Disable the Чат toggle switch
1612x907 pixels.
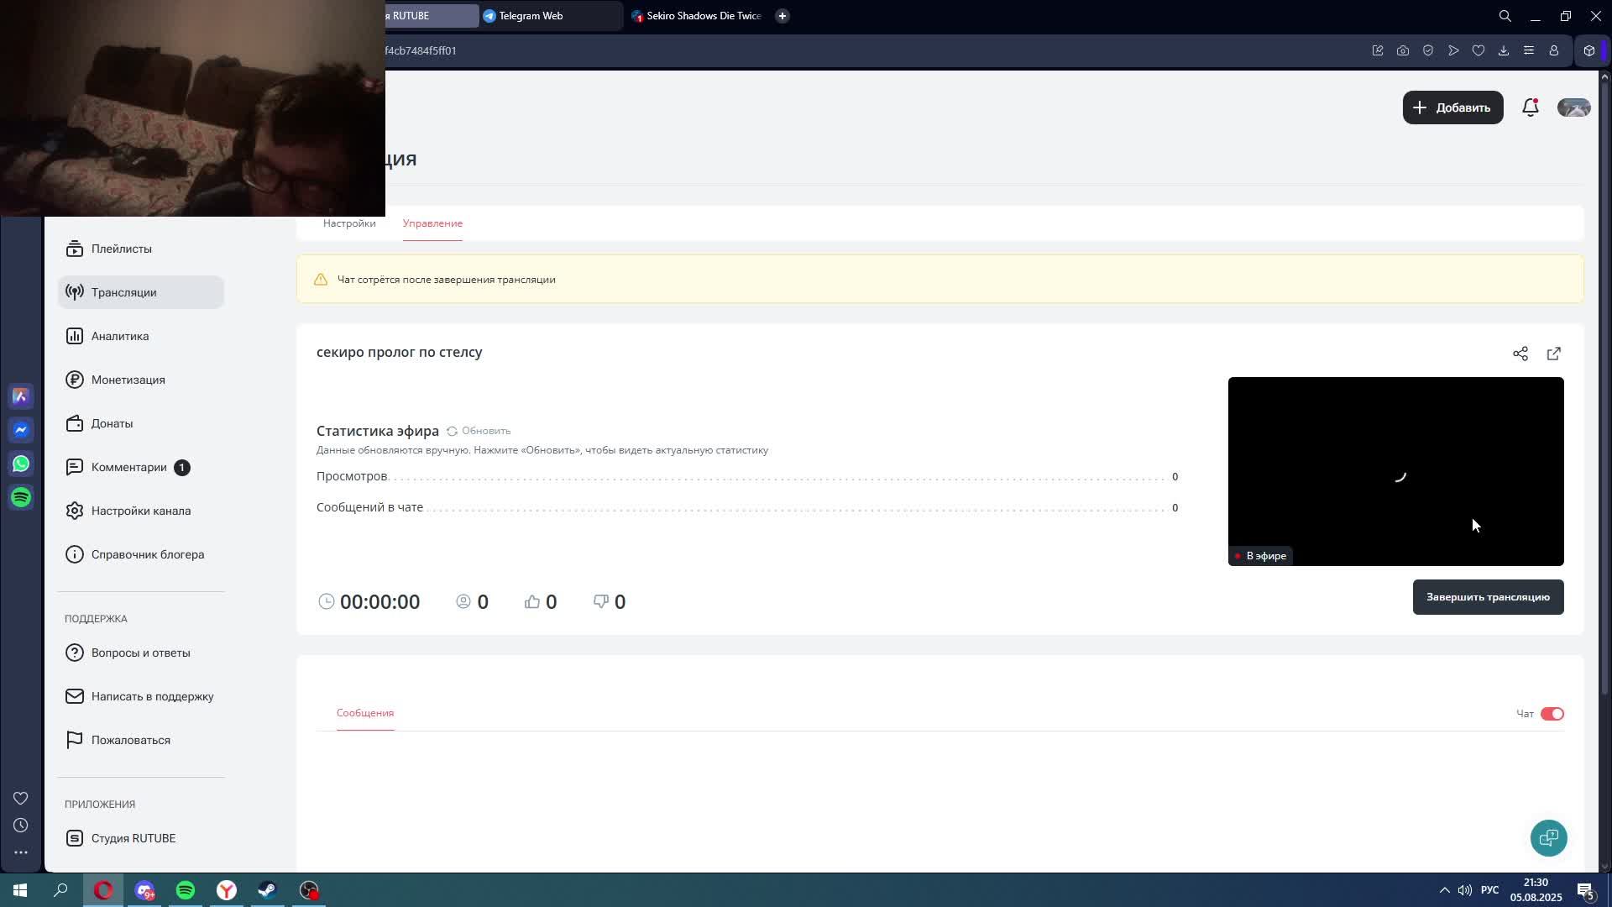pos(1552,714)
